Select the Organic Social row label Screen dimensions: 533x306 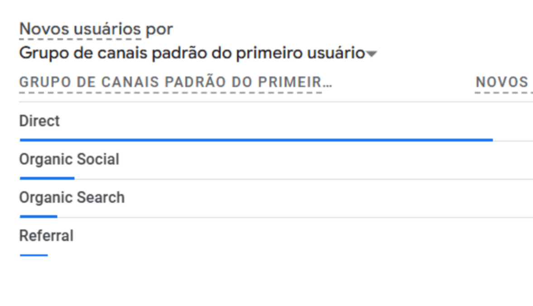point(69,160)
